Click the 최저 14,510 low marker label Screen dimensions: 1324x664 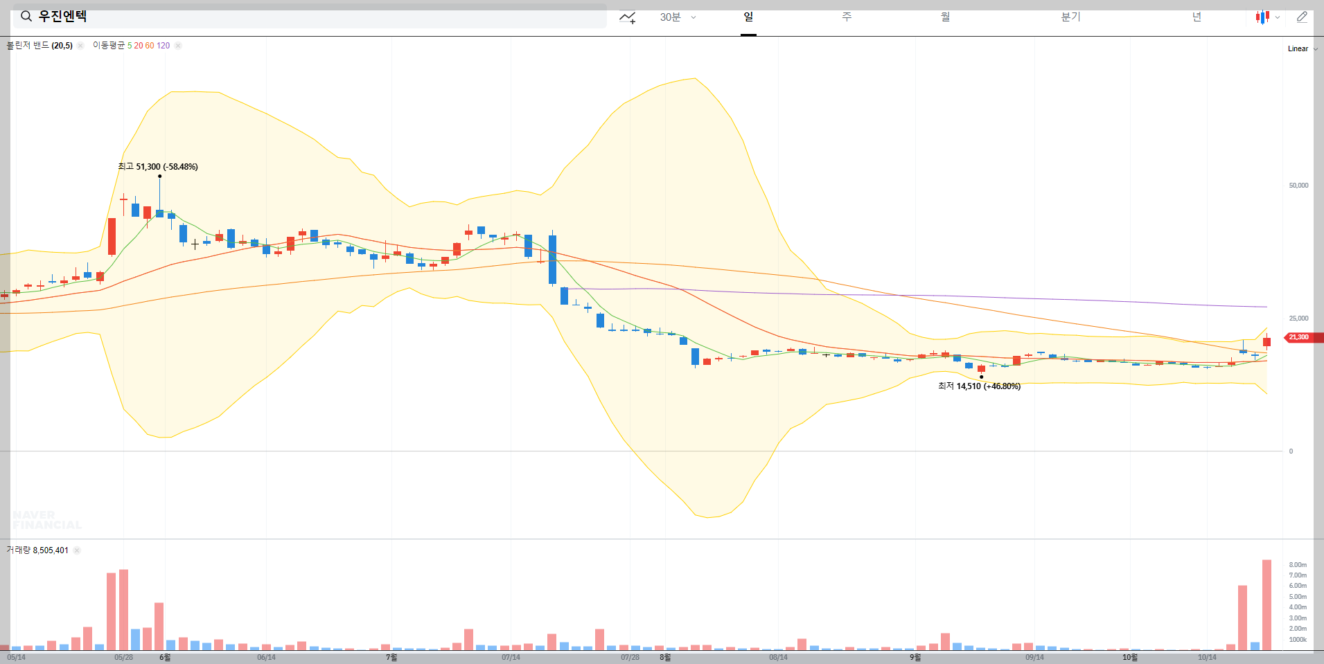(979, 386)
